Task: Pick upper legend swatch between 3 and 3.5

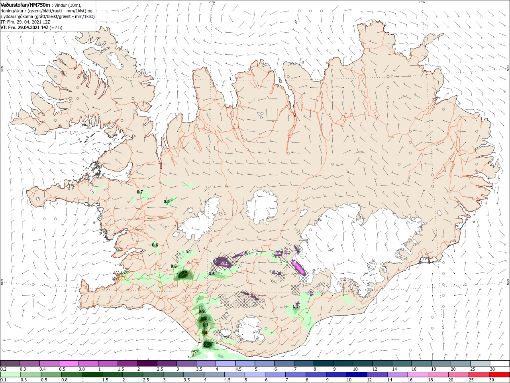Action: (186, 363)
